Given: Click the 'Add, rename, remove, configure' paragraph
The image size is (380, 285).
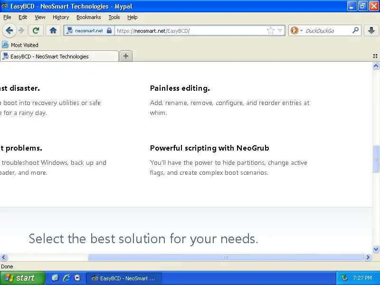Looking at the screenshot, I should coord(229,108).
